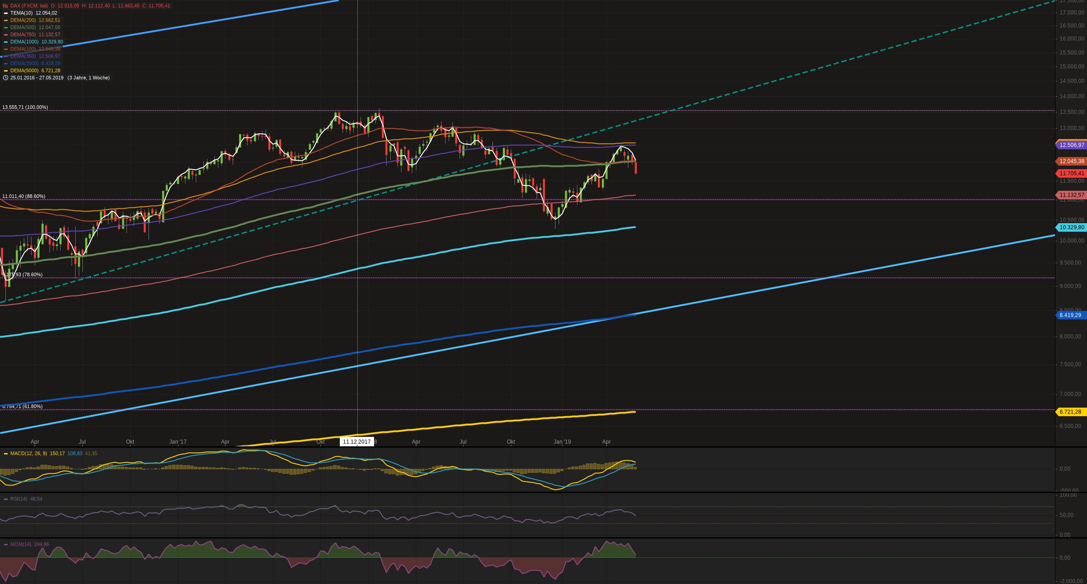Click the 11.12.2017 date marker on time axis
The image size is (1087, 584).
click(356, 442)
